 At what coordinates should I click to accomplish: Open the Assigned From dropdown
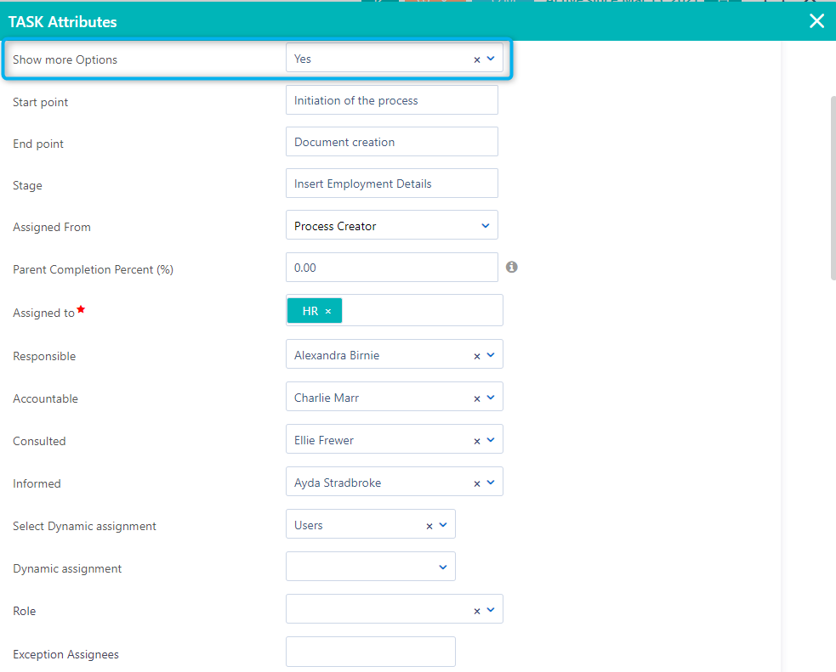click(485, 224)
